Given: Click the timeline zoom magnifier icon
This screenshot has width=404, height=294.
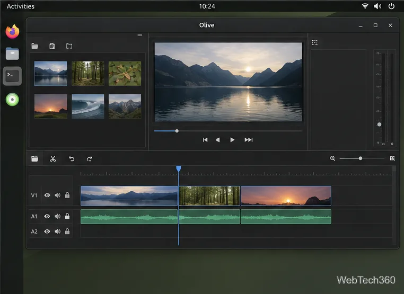Looking at the screenshot, I should 332,158.
